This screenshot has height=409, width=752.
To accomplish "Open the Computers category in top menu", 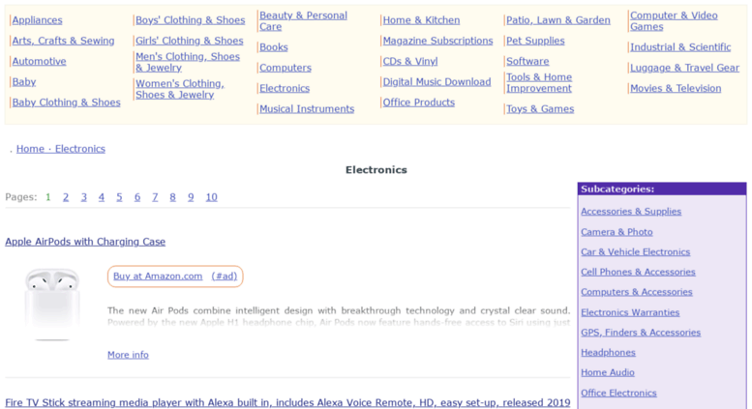I will click(286, 68).
